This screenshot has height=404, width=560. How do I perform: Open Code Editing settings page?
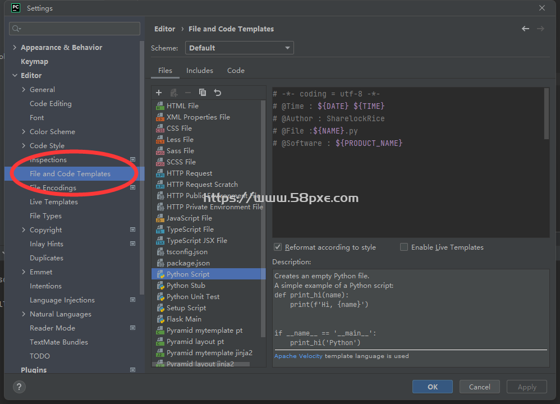click(51, 104)
